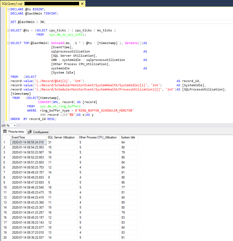
Task: Select row header number 20
Action: click(6, 238)
